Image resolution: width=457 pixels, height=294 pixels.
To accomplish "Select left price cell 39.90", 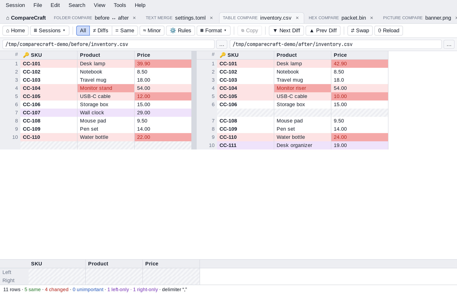I will [163, 64].
